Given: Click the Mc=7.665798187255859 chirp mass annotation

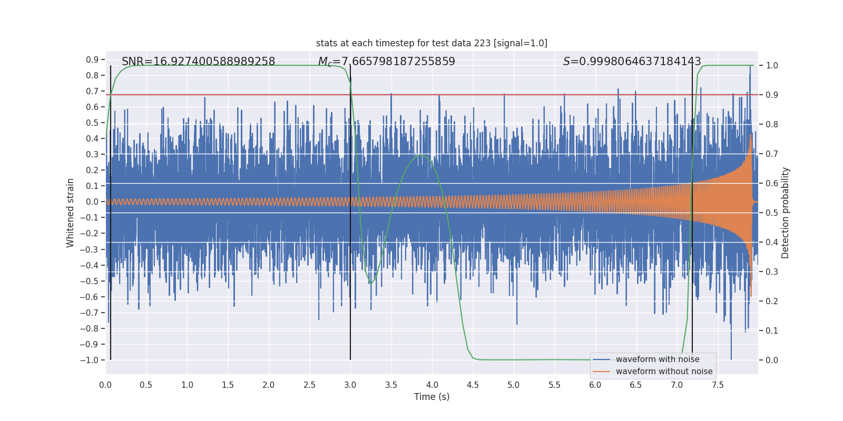Looking at the screenshot, I should 387,62.
